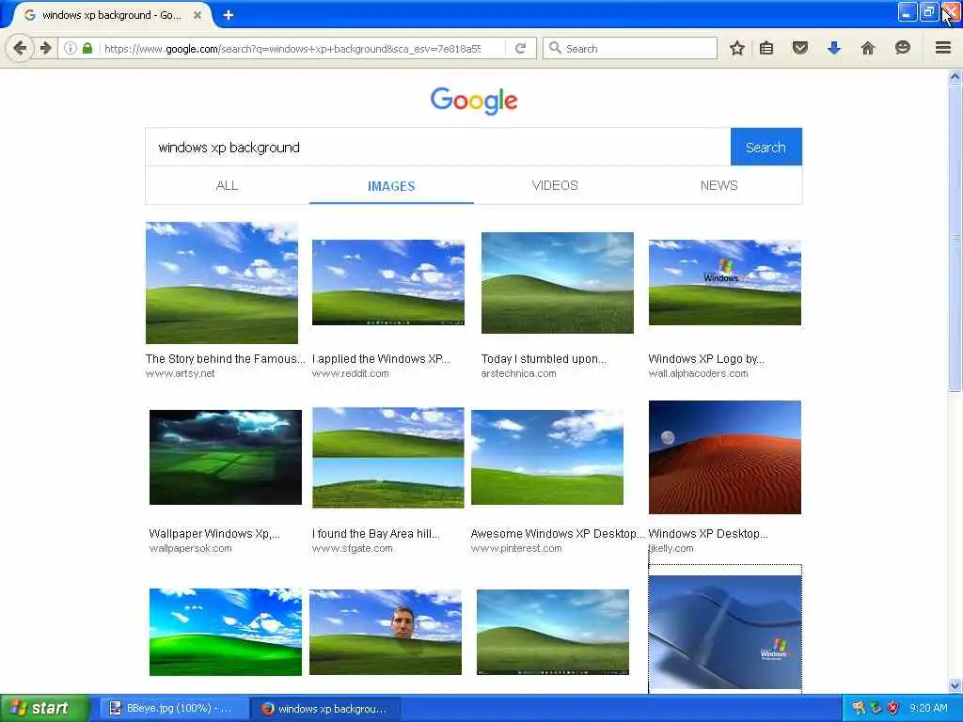Click 'Windows XP Desktop...' jkelly.com title

point(708,534)
